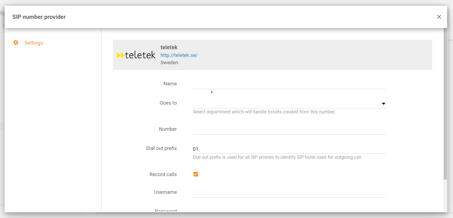
Task: Click the teletek logo image
Action: pos(136,55)
